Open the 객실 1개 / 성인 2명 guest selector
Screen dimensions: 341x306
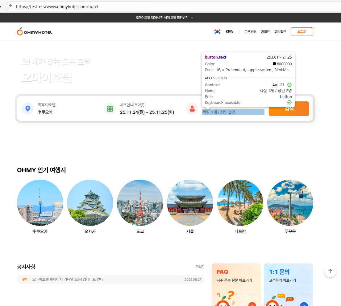(233, 112)
